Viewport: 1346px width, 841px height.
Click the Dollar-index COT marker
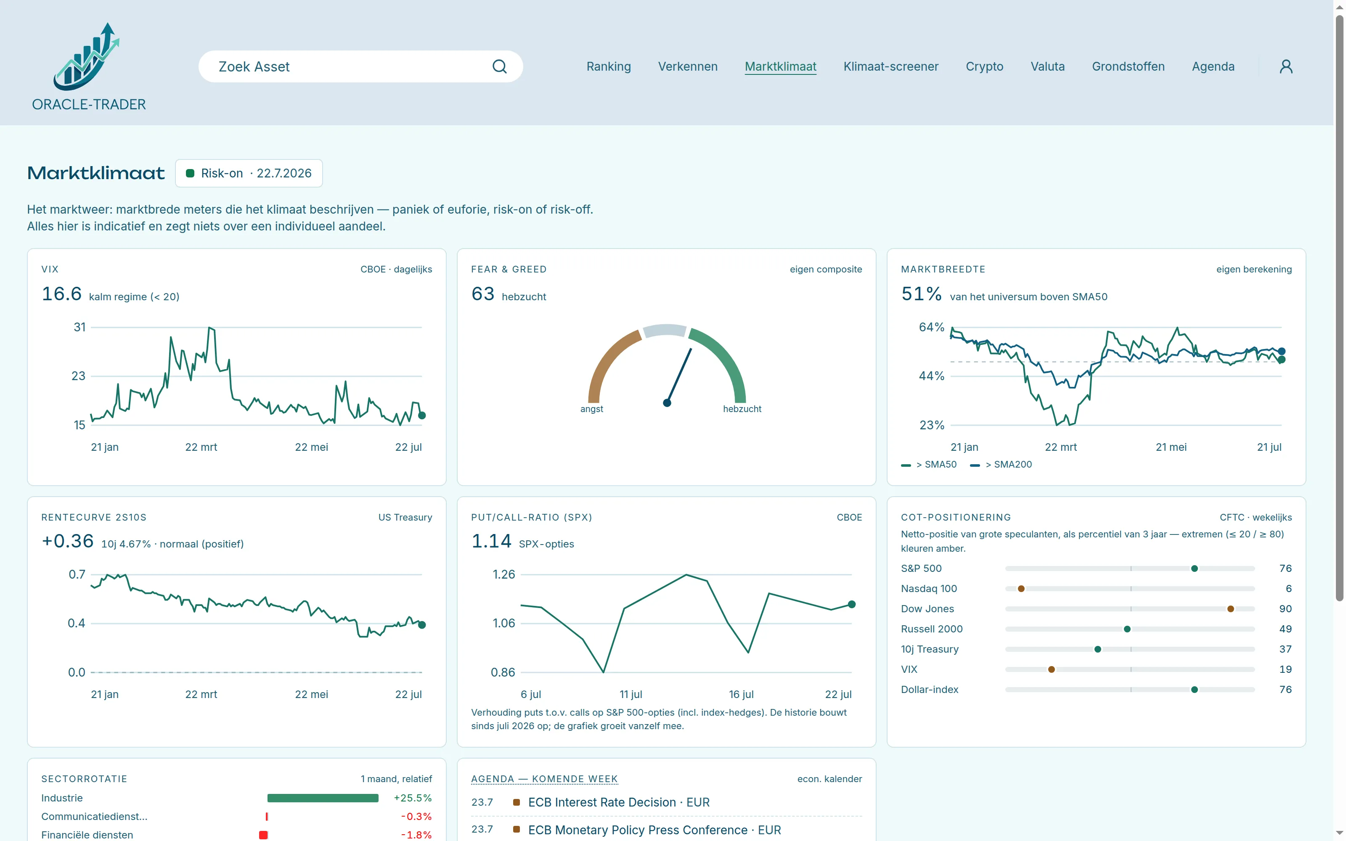pos(1194,690)
